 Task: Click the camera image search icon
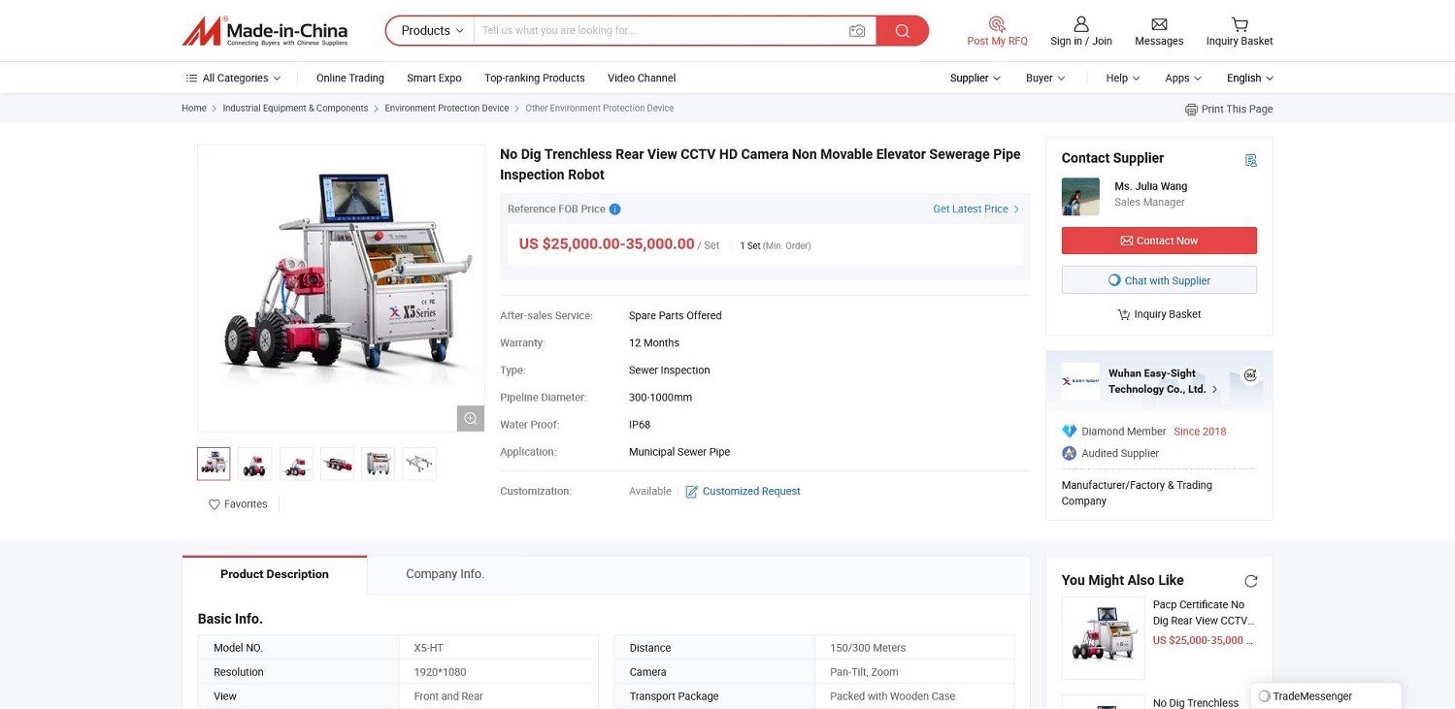pos(856,31)
